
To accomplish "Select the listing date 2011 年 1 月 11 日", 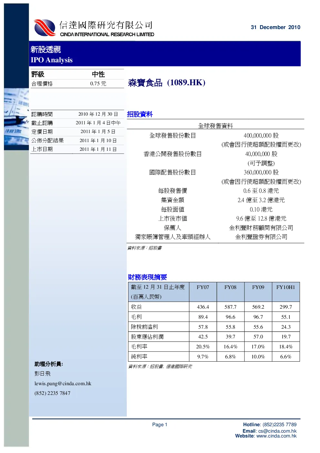I will coord(98,149).
